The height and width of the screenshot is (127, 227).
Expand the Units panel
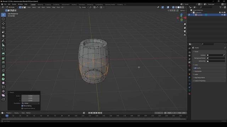(196, 65)
